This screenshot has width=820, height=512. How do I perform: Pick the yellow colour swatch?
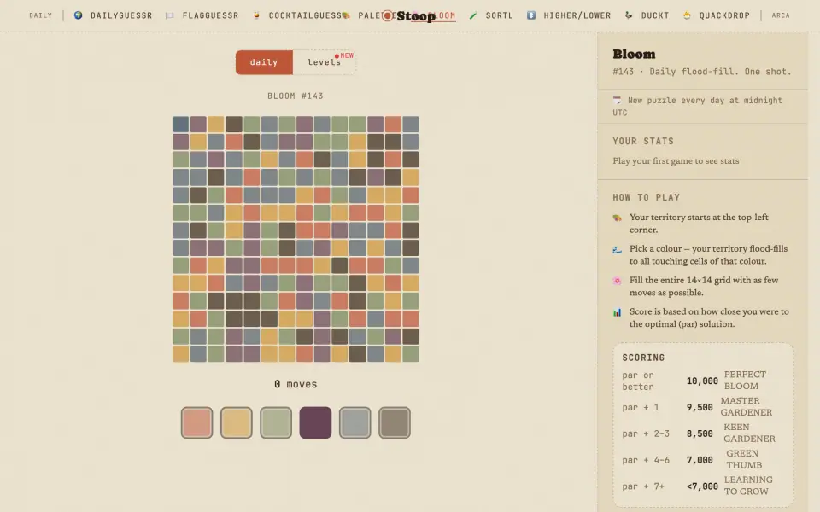(237, 422)
